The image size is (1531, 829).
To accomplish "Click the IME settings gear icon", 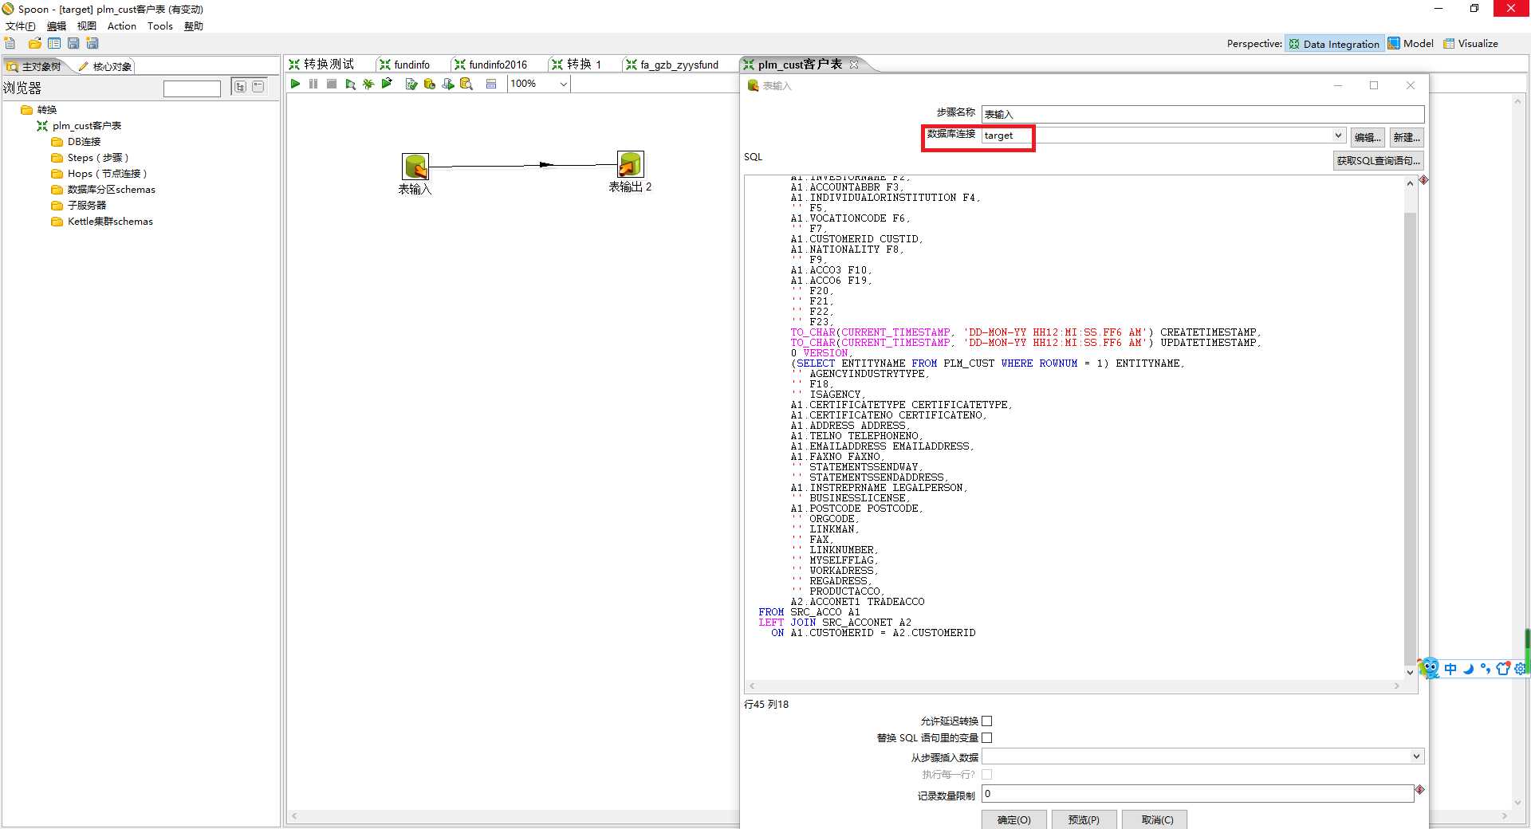I will pyautogui.click(x=1520, y=669).
